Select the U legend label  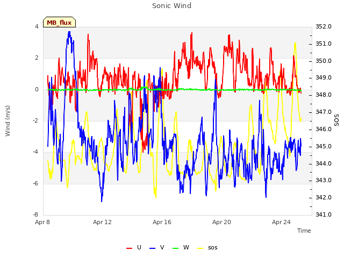click(x=139, y=247)
